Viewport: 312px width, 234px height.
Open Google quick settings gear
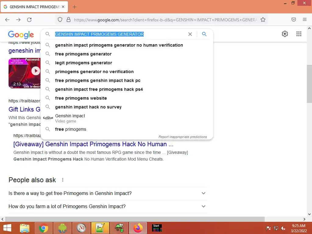pyautogui.click(x=285, y=34)
